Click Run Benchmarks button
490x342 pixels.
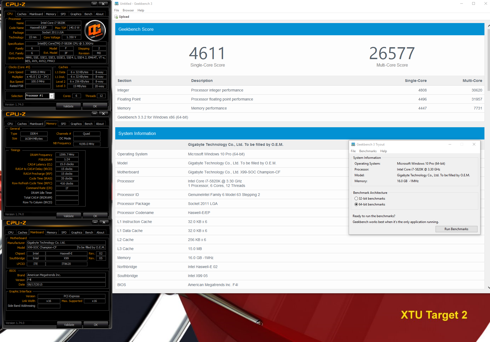coord(456,229)
